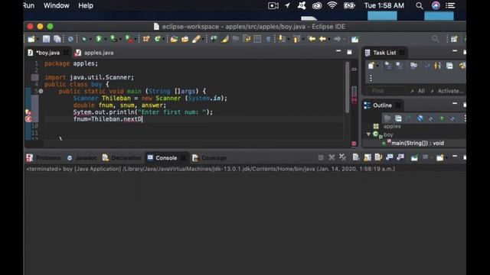Open the Javadoc tab
Image resolution: width=490 pixels, height=275 pixels.
[82, 158]
